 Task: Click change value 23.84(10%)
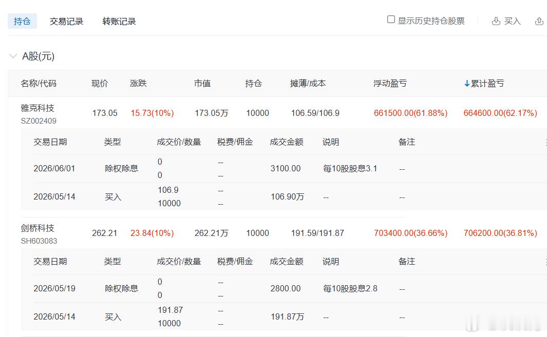pyautogui.click(x=152, y=233)
